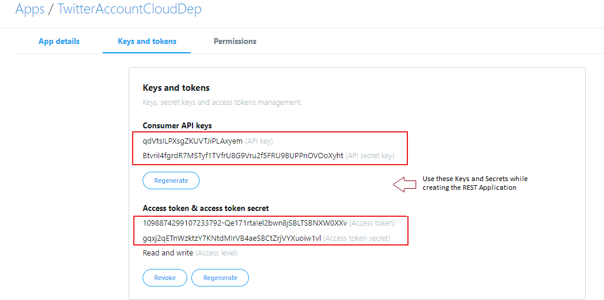Select the Keys and tokens tab
The width and height of the screenshot is (604, 300).
click(147, 41)
